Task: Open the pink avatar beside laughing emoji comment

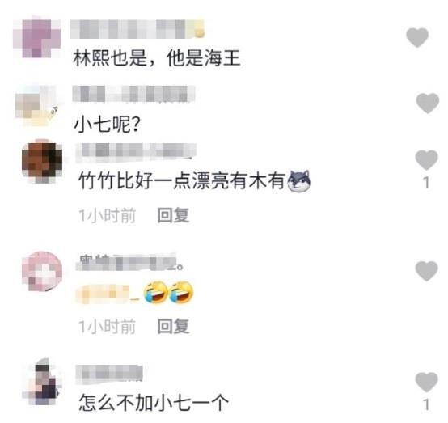Action: (x=42, y=271)
